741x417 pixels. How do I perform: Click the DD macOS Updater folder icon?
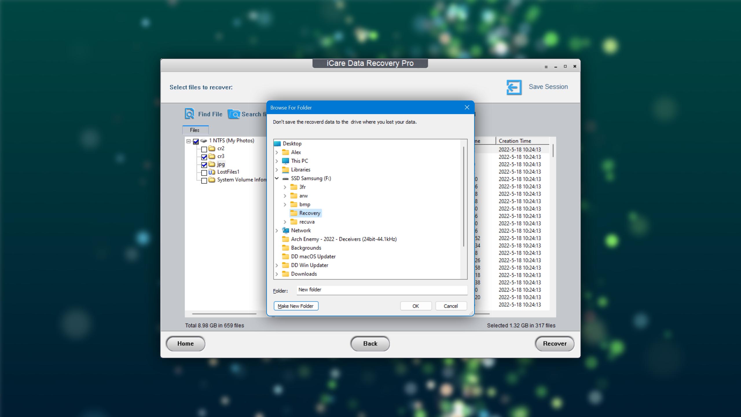pos(285,256)
